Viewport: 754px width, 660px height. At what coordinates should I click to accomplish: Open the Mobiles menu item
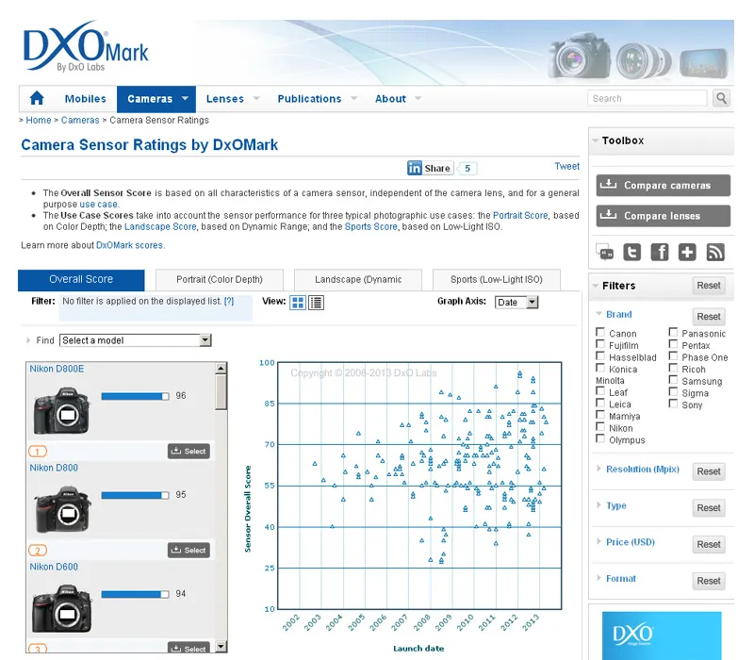point(85,99)
